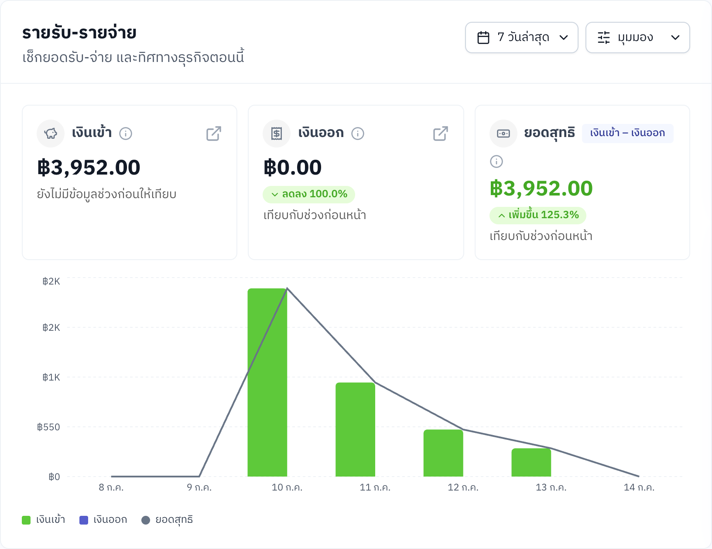Expand the มุมมอง view dropdown
This screenshot has width=712, height=549.
pos(638,38)
